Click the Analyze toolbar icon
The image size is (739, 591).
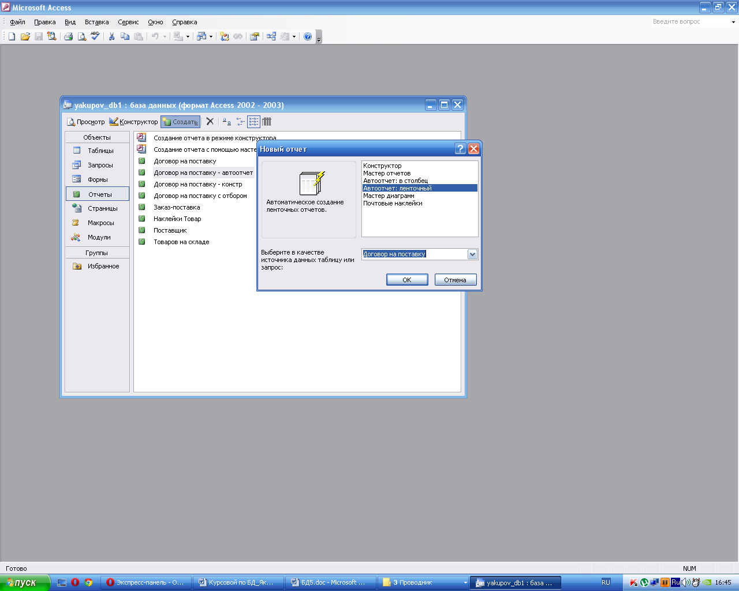pos(201,36)
